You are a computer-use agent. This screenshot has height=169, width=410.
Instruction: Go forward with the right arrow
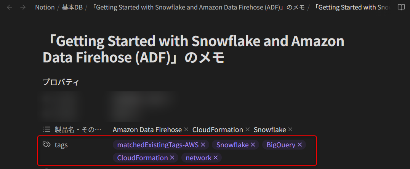tap(23, 7)
